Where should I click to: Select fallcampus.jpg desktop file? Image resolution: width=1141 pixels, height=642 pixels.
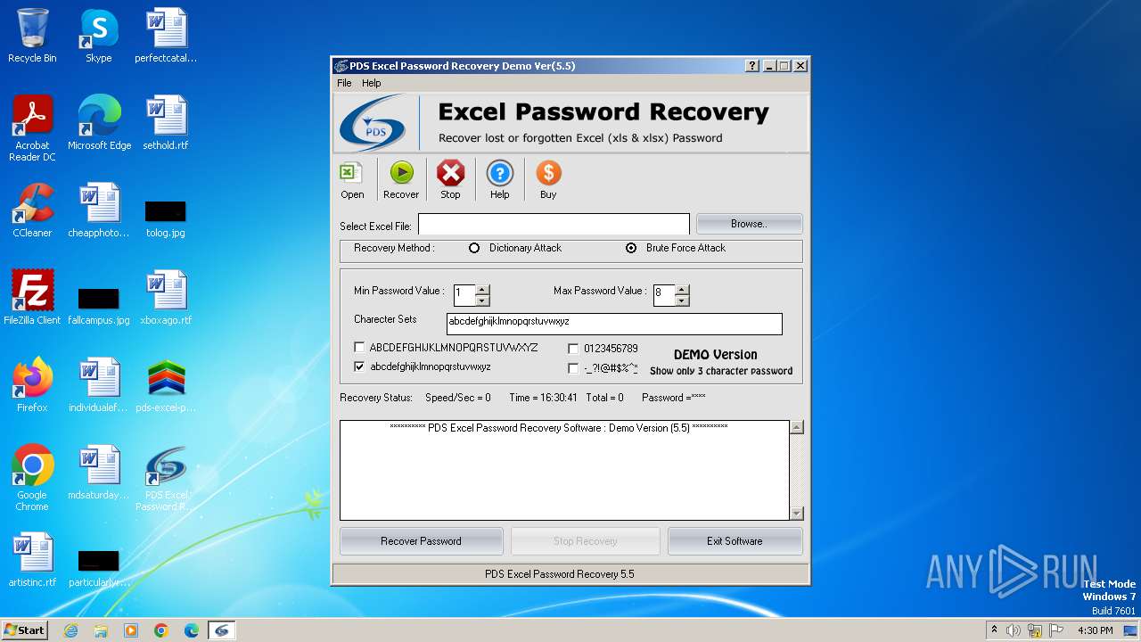[99, 304]
